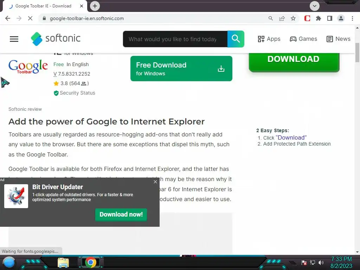Focus the Softonic search field
The width and height of the screenshot is (360, 270).
(175, 39)
